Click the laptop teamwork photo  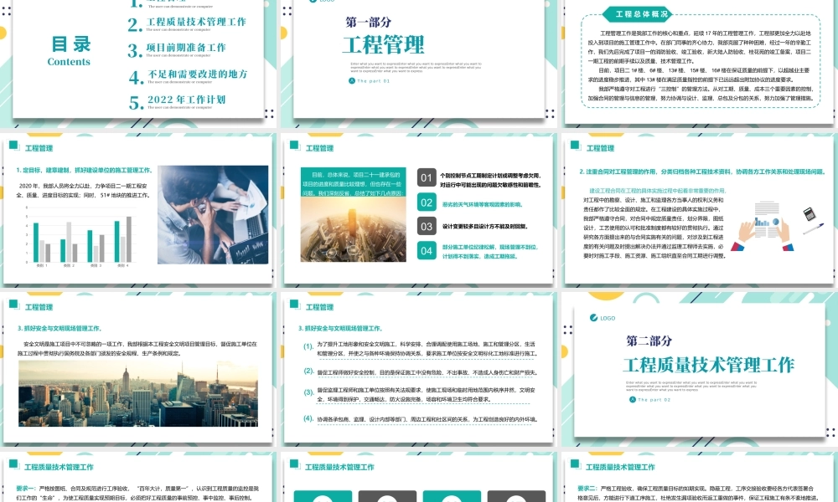213,214
